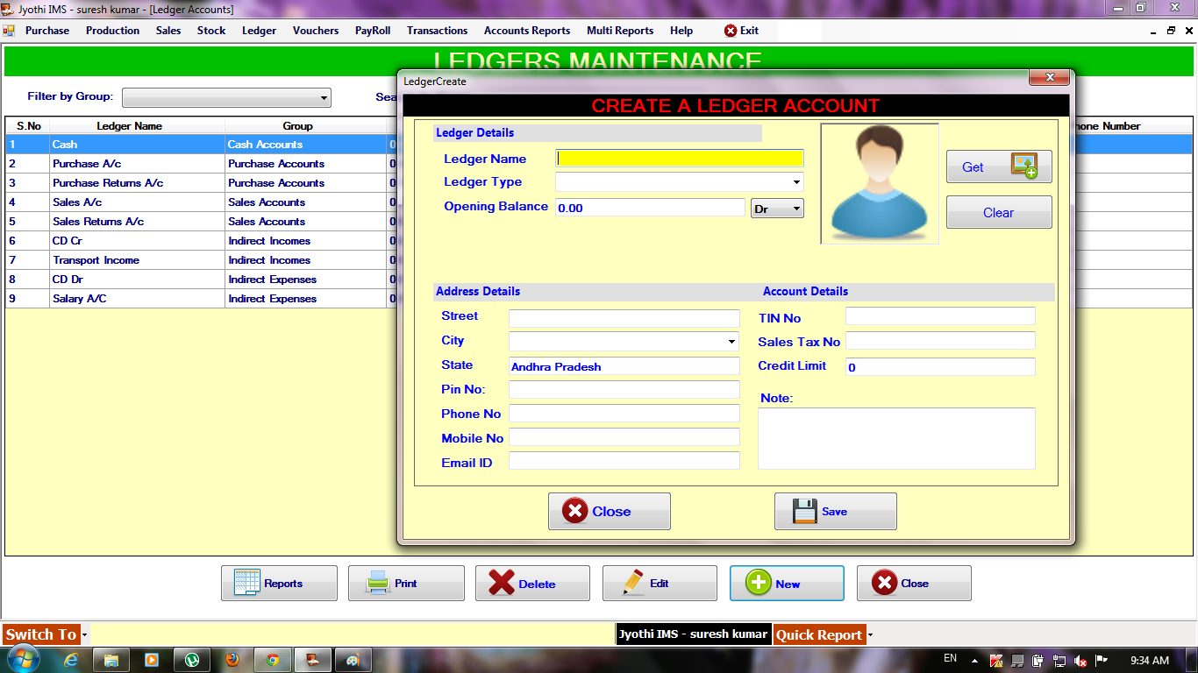Click Get to load a ledger photo
Image resolution: width=1198 pixels, height=673 pixels.
coord(998,166)
